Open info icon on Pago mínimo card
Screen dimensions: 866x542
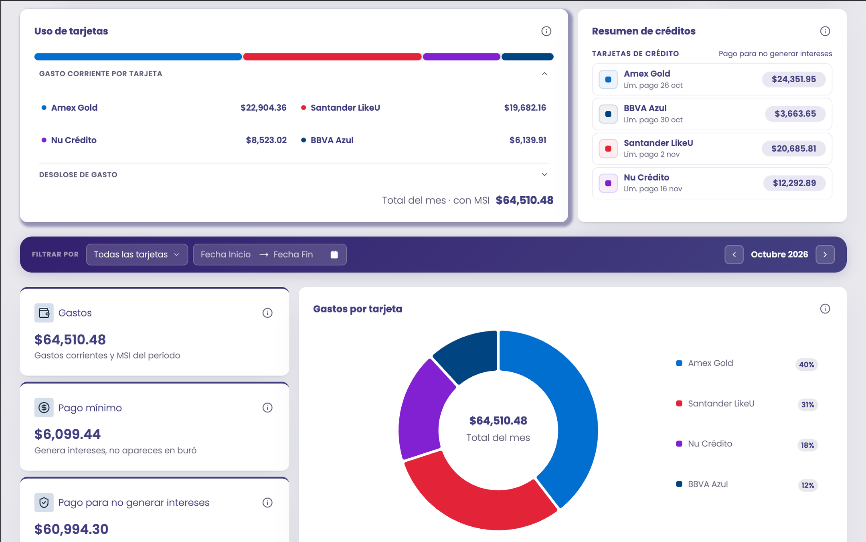tap(267, 408)
